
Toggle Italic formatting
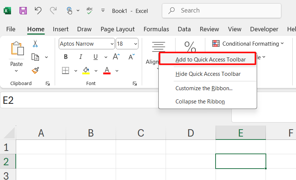point(81,57)
